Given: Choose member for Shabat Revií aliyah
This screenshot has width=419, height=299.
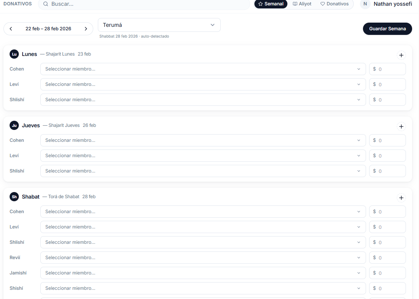Looking at the screenshot, I should point(203,258).
